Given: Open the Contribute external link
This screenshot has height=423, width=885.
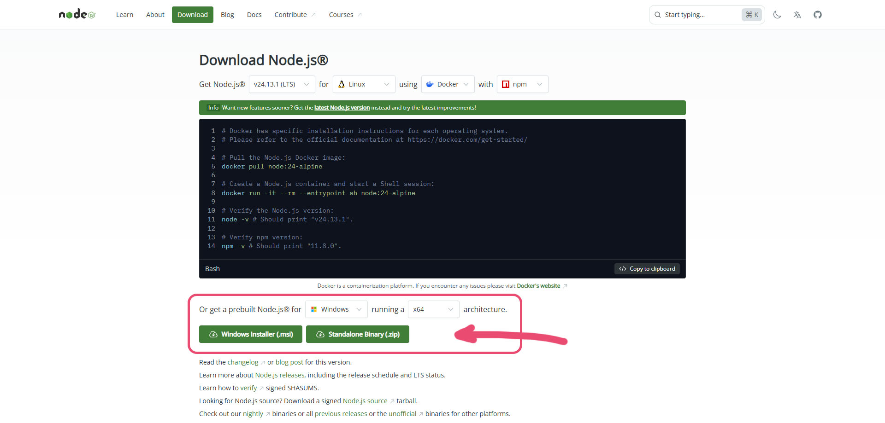Looking at the screenshot, I should 295,15.
